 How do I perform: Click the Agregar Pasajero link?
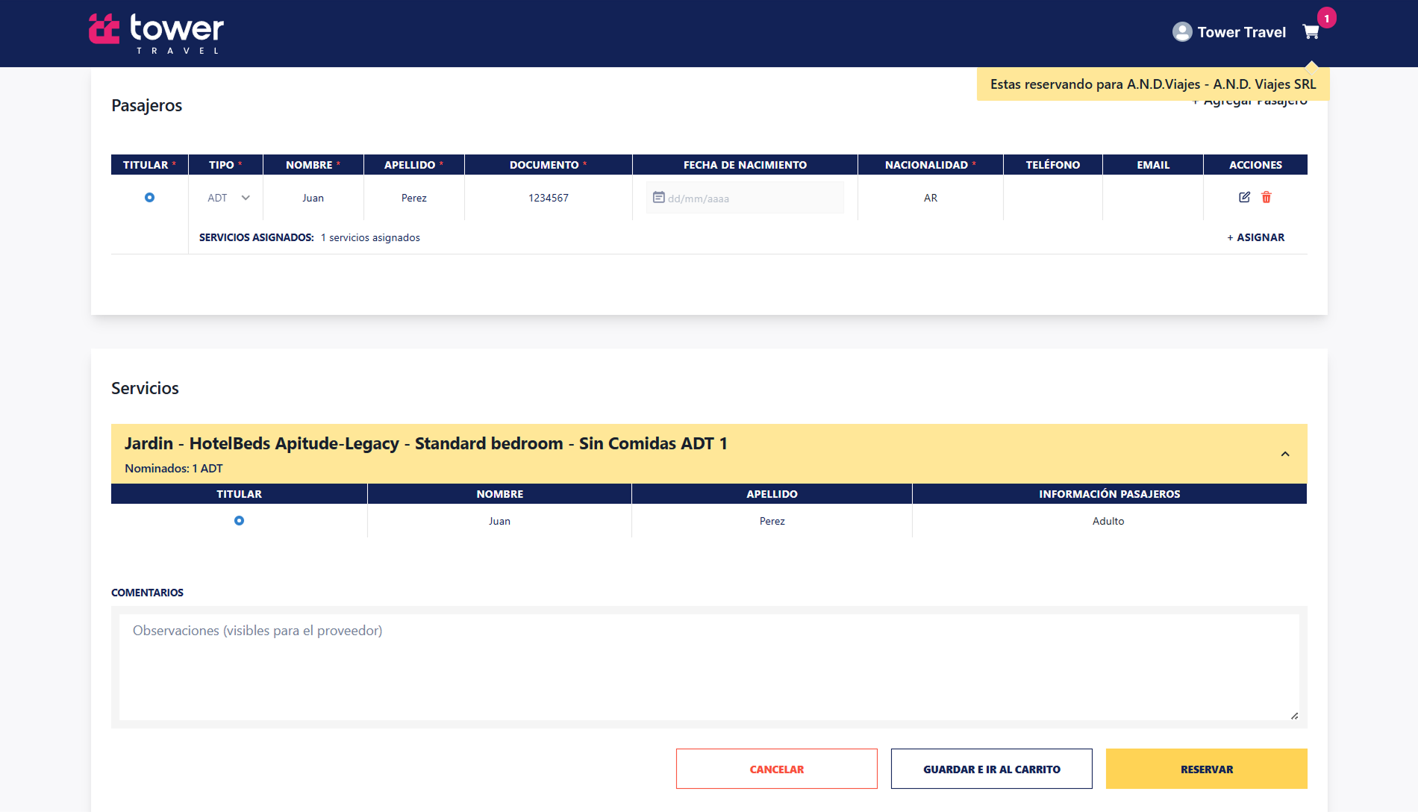tap(1250, 102)
